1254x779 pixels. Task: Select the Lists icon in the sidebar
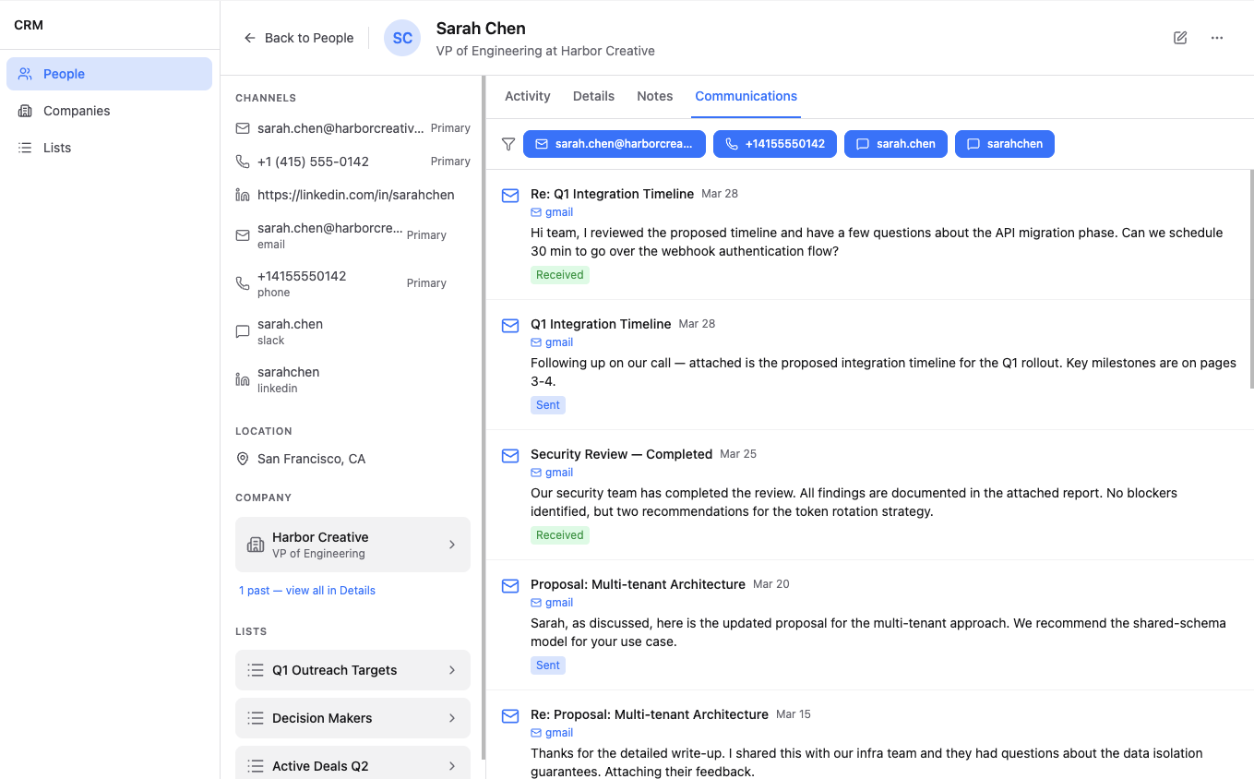point(23,148)
